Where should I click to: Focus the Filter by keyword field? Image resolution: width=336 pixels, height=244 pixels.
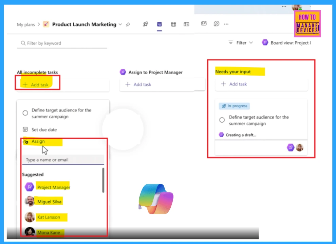point(62,43)
